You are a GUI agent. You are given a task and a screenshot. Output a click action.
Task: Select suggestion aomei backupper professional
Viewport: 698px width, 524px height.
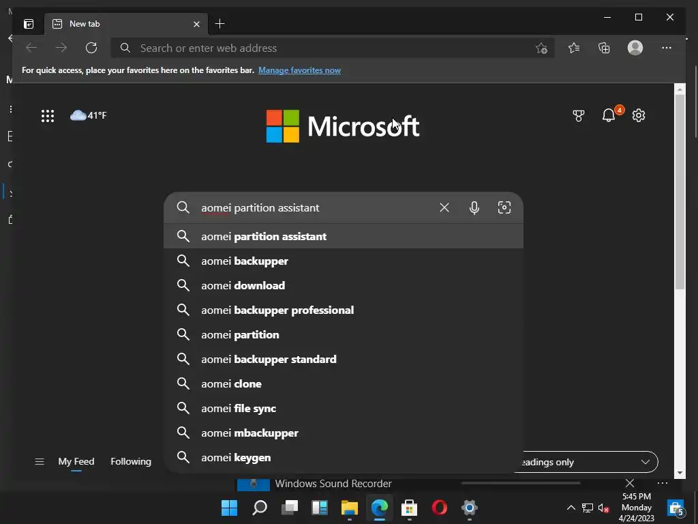344,310
